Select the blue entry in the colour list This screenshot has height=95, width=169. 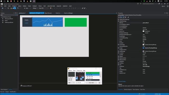pyautogui.click(x=93, y=75)
